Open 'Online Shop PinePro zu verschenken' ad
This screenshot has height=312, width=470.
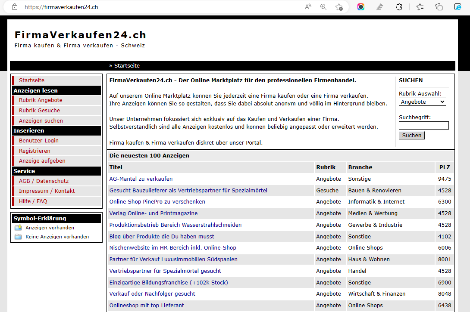157,202
